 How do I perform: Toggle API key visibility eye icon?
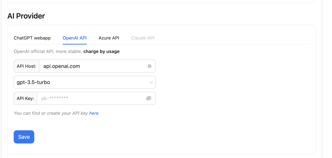[x=149, y=98]
